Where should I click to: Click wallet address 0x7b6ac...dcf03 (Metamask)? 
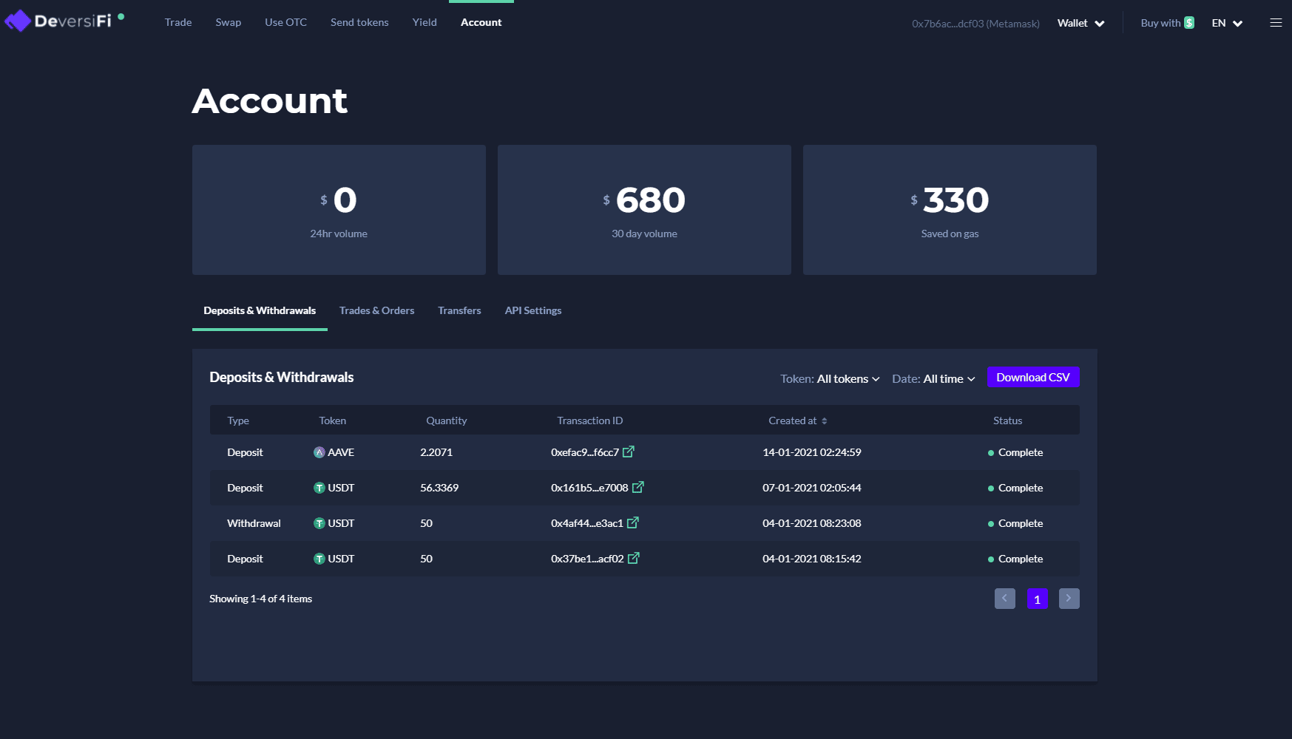[x=975, y=24]
